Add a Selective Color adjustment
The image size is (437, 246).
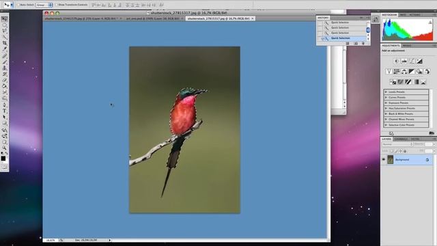423,82
